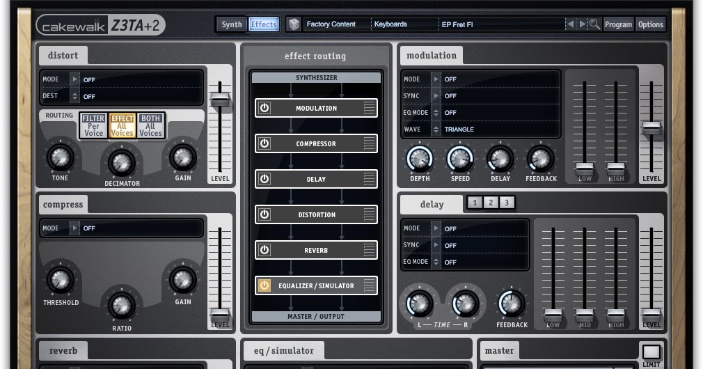Change the modulation WAVE stepper
Screen dimensions: 703x369
[436, 129]
